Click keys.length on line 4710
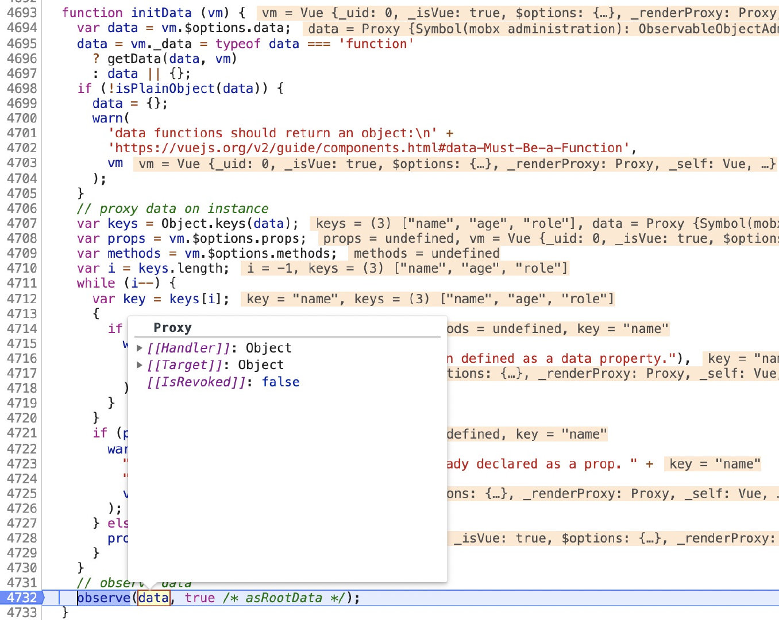The image size is (779, 620). coord(180,268)
